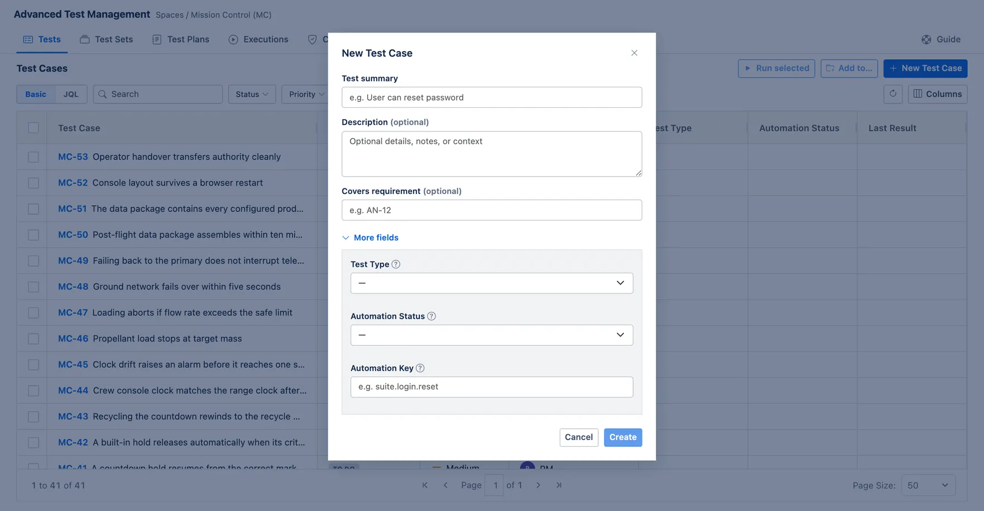The height and width of the screenshot is (511, 984).
Task: Switch search mode to Basic
Action: 36,94
